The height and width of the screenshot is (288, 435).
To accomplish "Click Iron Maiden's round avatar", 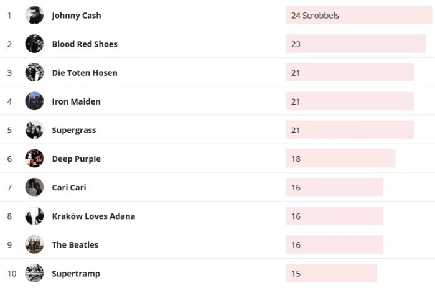I will point(34,101).
